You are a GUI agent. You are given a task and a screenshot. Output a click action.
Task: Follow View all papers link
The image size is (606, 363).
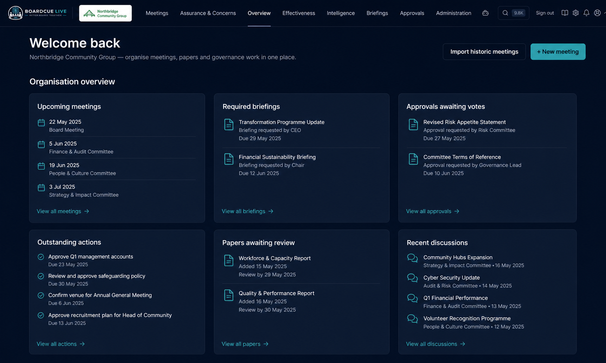245,344
